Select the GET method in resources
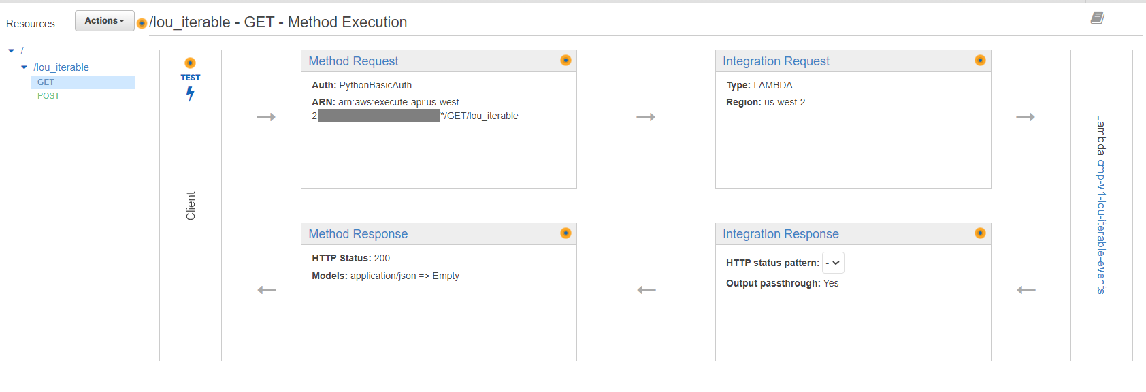The width and height of the screenshot is (1146, 392). coord(46,82)
